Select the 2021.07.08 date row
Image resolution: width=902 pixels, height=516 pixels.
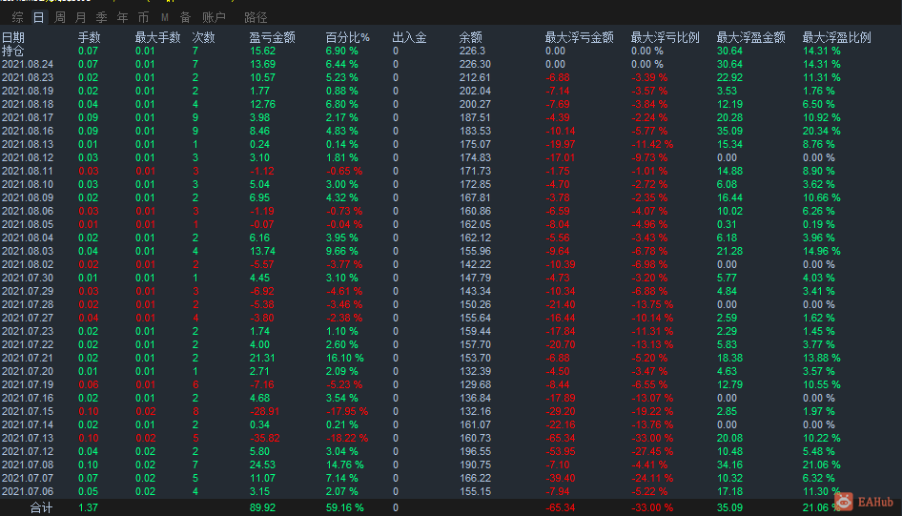point(451,464)
